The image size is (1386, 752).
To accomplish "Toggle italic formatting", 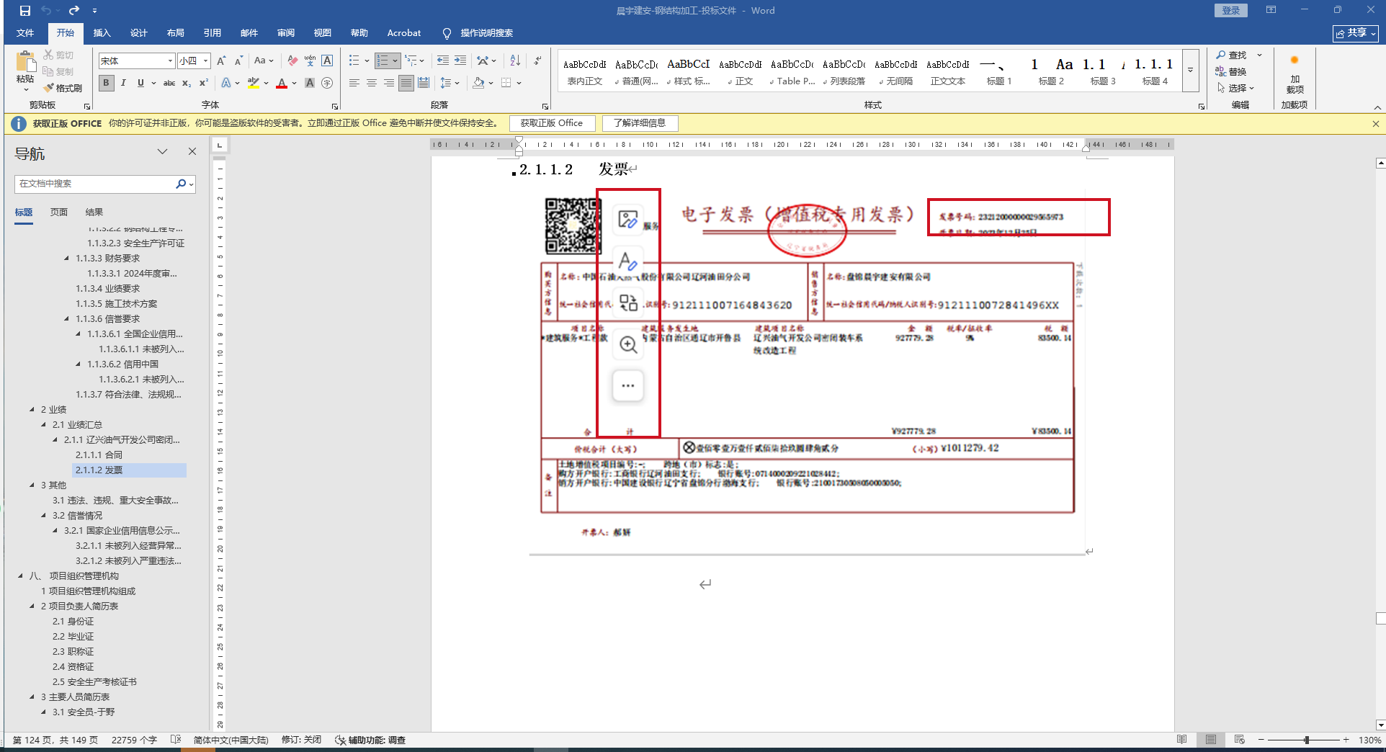I will [x=123, y=83].
